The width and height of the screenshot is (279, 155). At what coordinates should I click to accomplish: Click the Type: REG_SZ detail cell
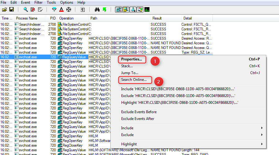point(197,52)
